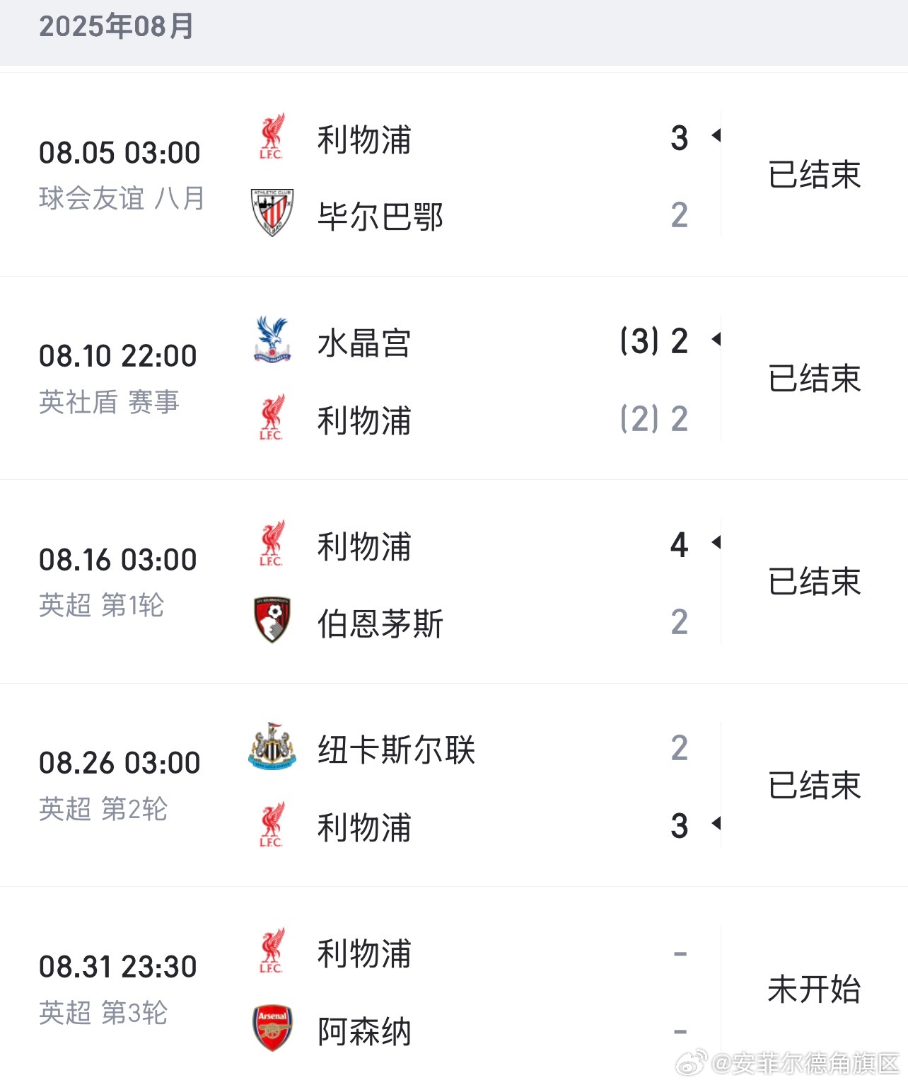Click winner arrow beside Crystal Palace score

pos(716,340)
